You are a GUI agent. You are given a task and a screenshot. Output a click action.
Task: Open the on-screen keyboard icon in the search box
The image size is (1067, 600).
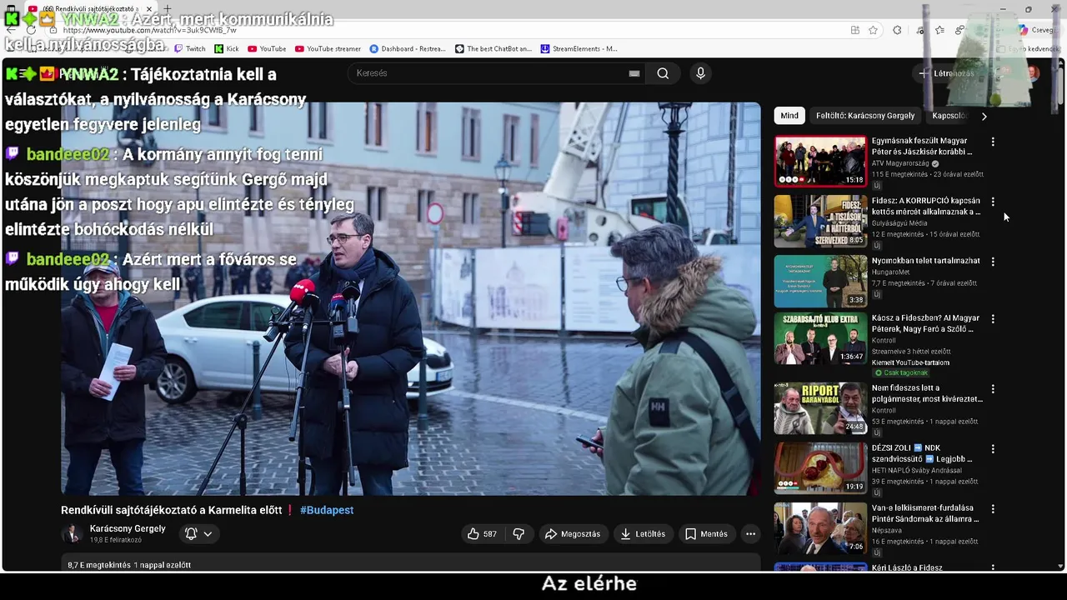(634, 73)
